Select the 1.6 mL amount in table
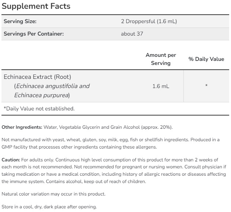This screenshot has width=231, height=212. 161,86
